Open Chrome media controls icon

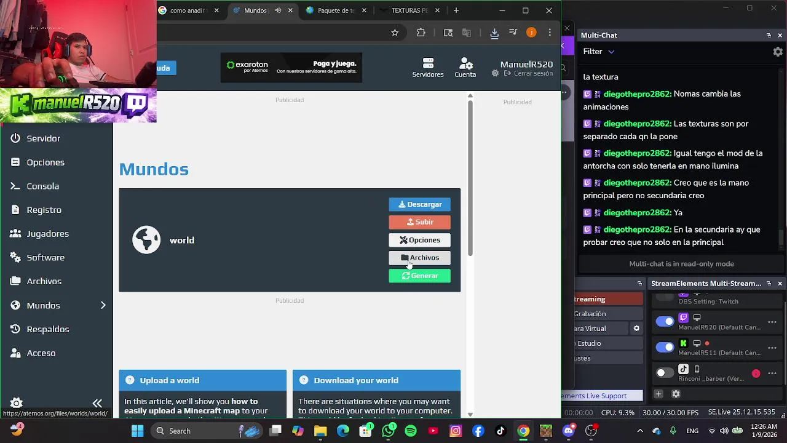click(x=513, y=33)
